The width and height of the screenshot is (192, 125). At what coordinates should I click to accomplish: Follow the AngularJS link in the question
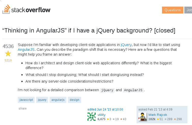26,50
